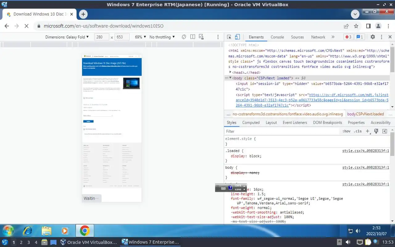Open the Event Listeners tab
Viewport: 395px width, 247px height.
click(295, 123)
